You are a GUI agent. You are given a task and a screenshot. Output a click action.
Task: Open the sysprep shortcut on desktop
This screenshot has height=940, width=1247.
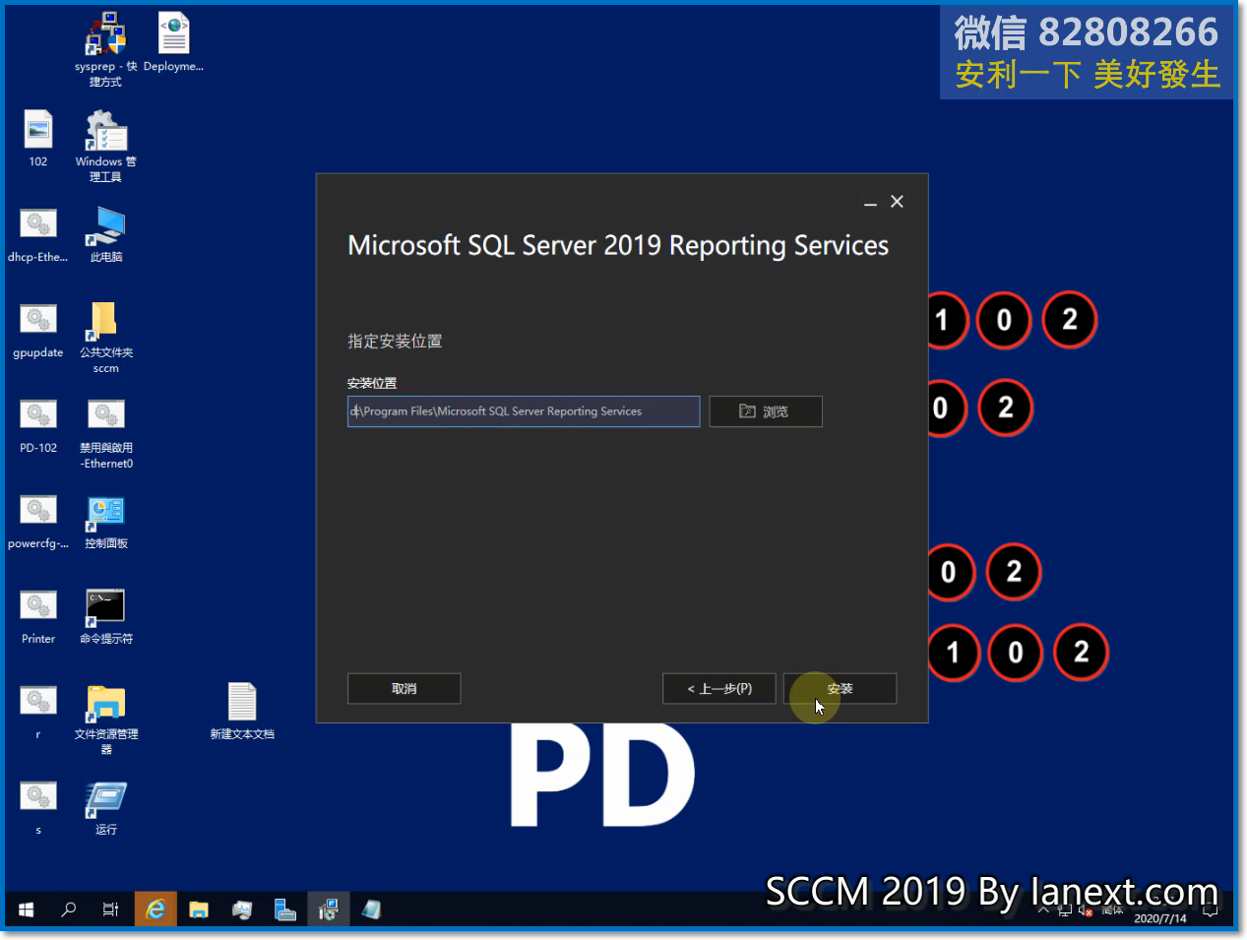[105, 49]
